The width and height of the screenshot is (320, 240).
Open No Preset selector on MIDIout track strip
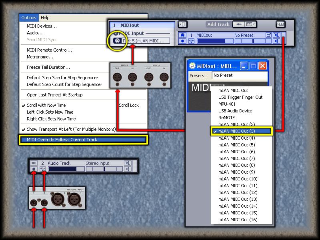[244, 35]
